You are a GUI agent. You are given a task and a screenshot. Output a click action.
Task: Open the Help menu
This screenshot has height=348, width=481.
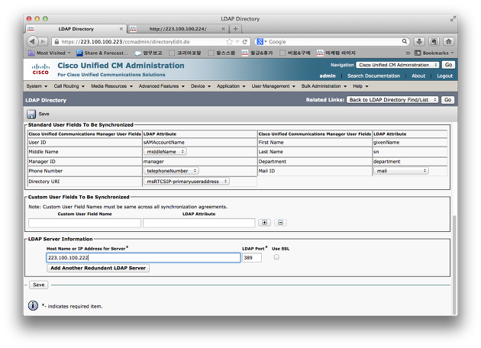(360, 86)
